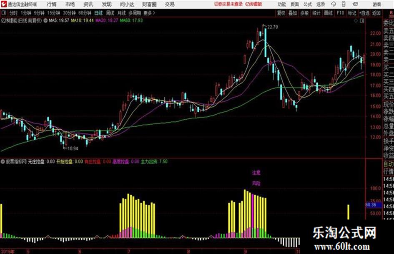
Task: Open the mail envelope icon
Action: click(355, 4)
